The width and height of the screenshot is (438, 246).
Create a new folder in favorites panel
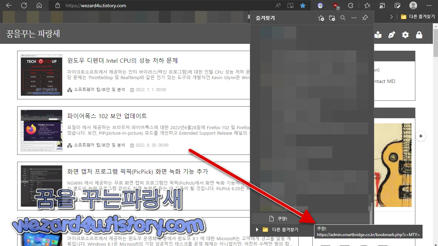pyautogui.click(x=332, y=18)
